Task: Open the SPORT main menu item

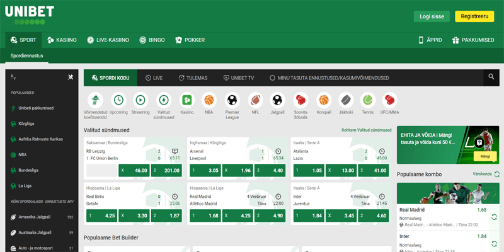Action: pyautogui.click(x=23, y=40)
